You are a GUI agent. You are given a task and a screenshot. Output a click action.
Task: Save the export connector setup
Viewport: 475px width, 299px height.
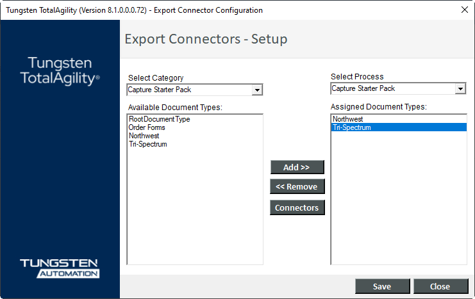click(382, 286)
